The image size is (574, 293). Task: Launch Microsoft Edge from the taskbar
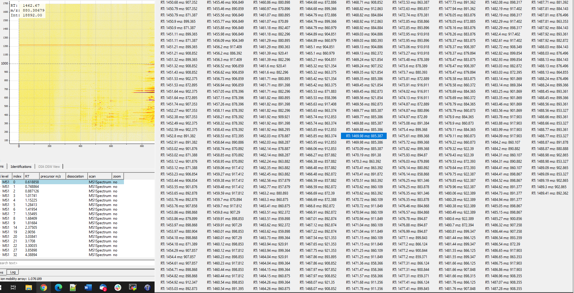[x=58, y=287]
